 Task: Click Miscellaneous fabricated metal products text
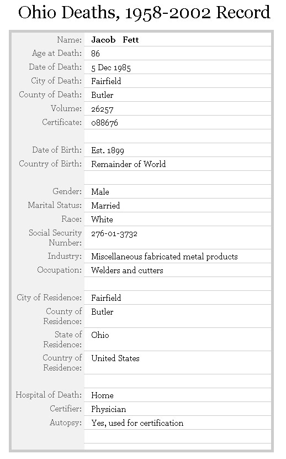tap(165, 257)
